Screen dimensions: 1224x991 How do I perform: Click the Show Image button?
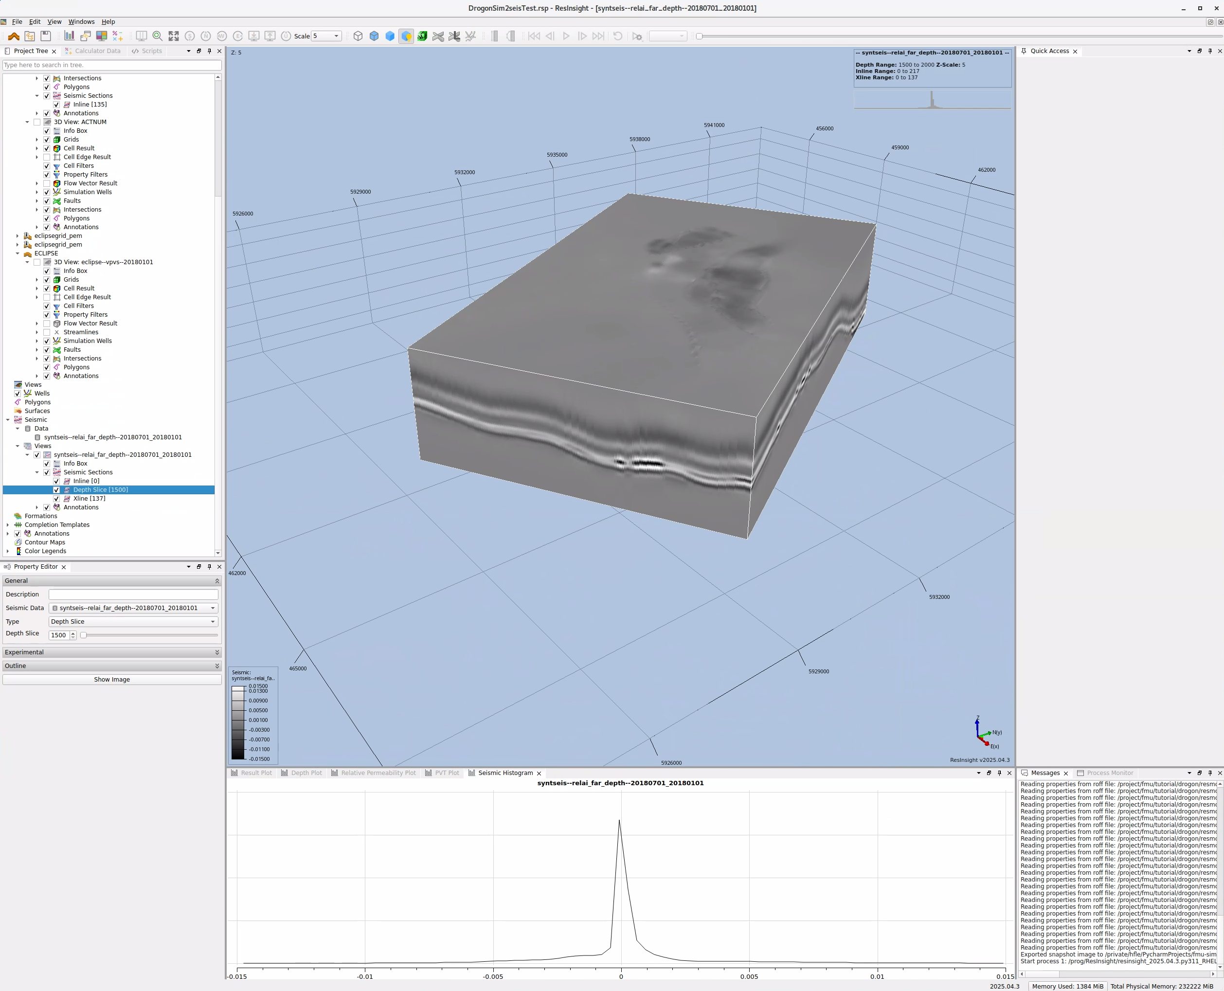[x=112, y=679]
